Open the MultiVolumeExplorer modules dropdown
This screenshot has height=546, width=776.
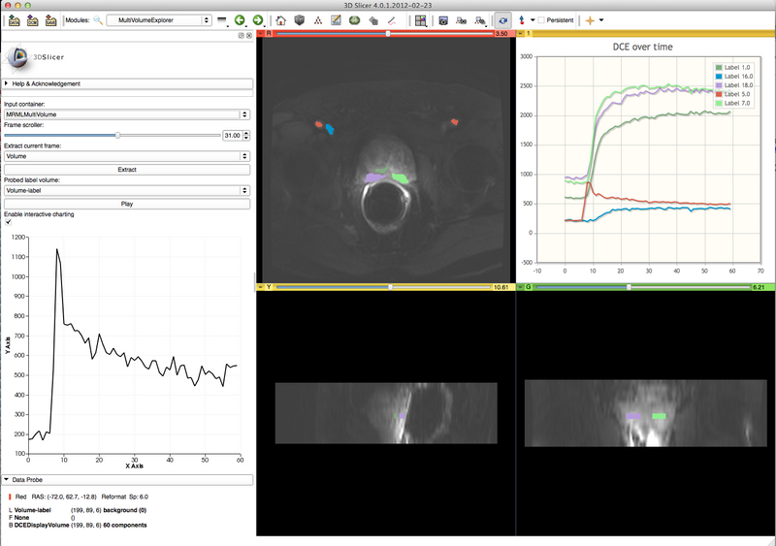[x=159, y=19]
